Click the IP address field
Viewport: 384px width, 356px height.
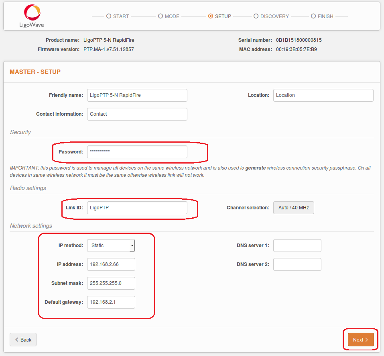click(x=111, y=264)
